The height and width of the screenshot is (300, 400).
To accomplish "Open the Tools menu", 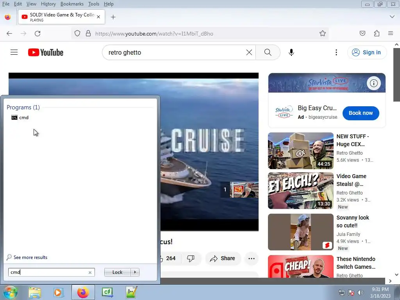I will click(x=94, y=4).
